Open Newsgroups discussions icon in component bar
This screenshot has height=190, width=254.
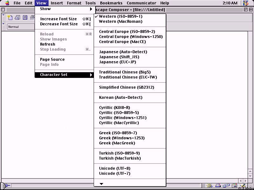tap(227, 186)
